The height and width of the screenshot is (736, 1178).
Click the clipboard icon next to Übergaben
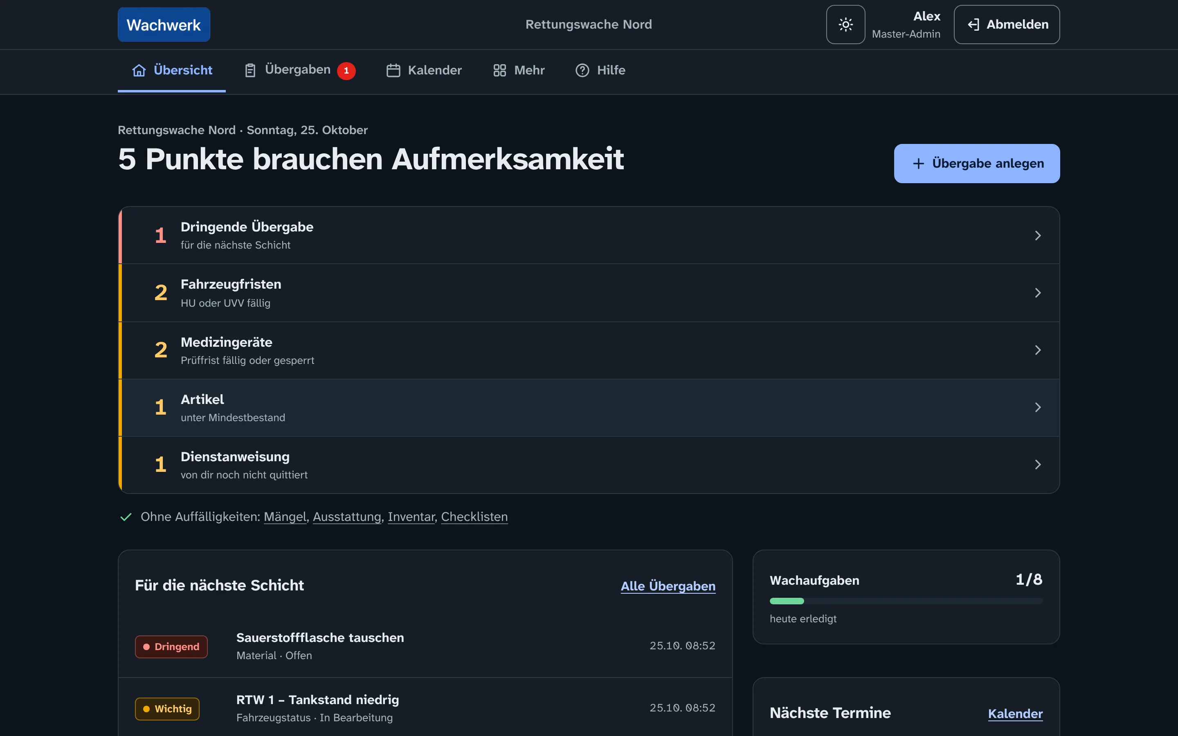point(250,71)
